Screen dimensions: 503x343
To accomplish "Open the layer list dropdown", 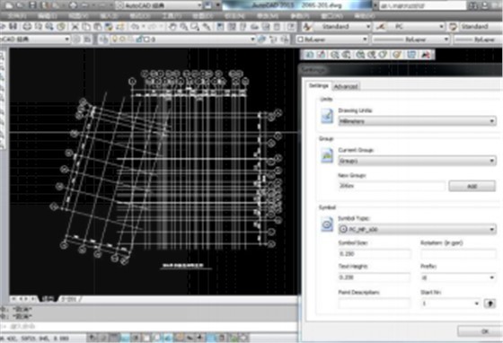I will (252, 40).
